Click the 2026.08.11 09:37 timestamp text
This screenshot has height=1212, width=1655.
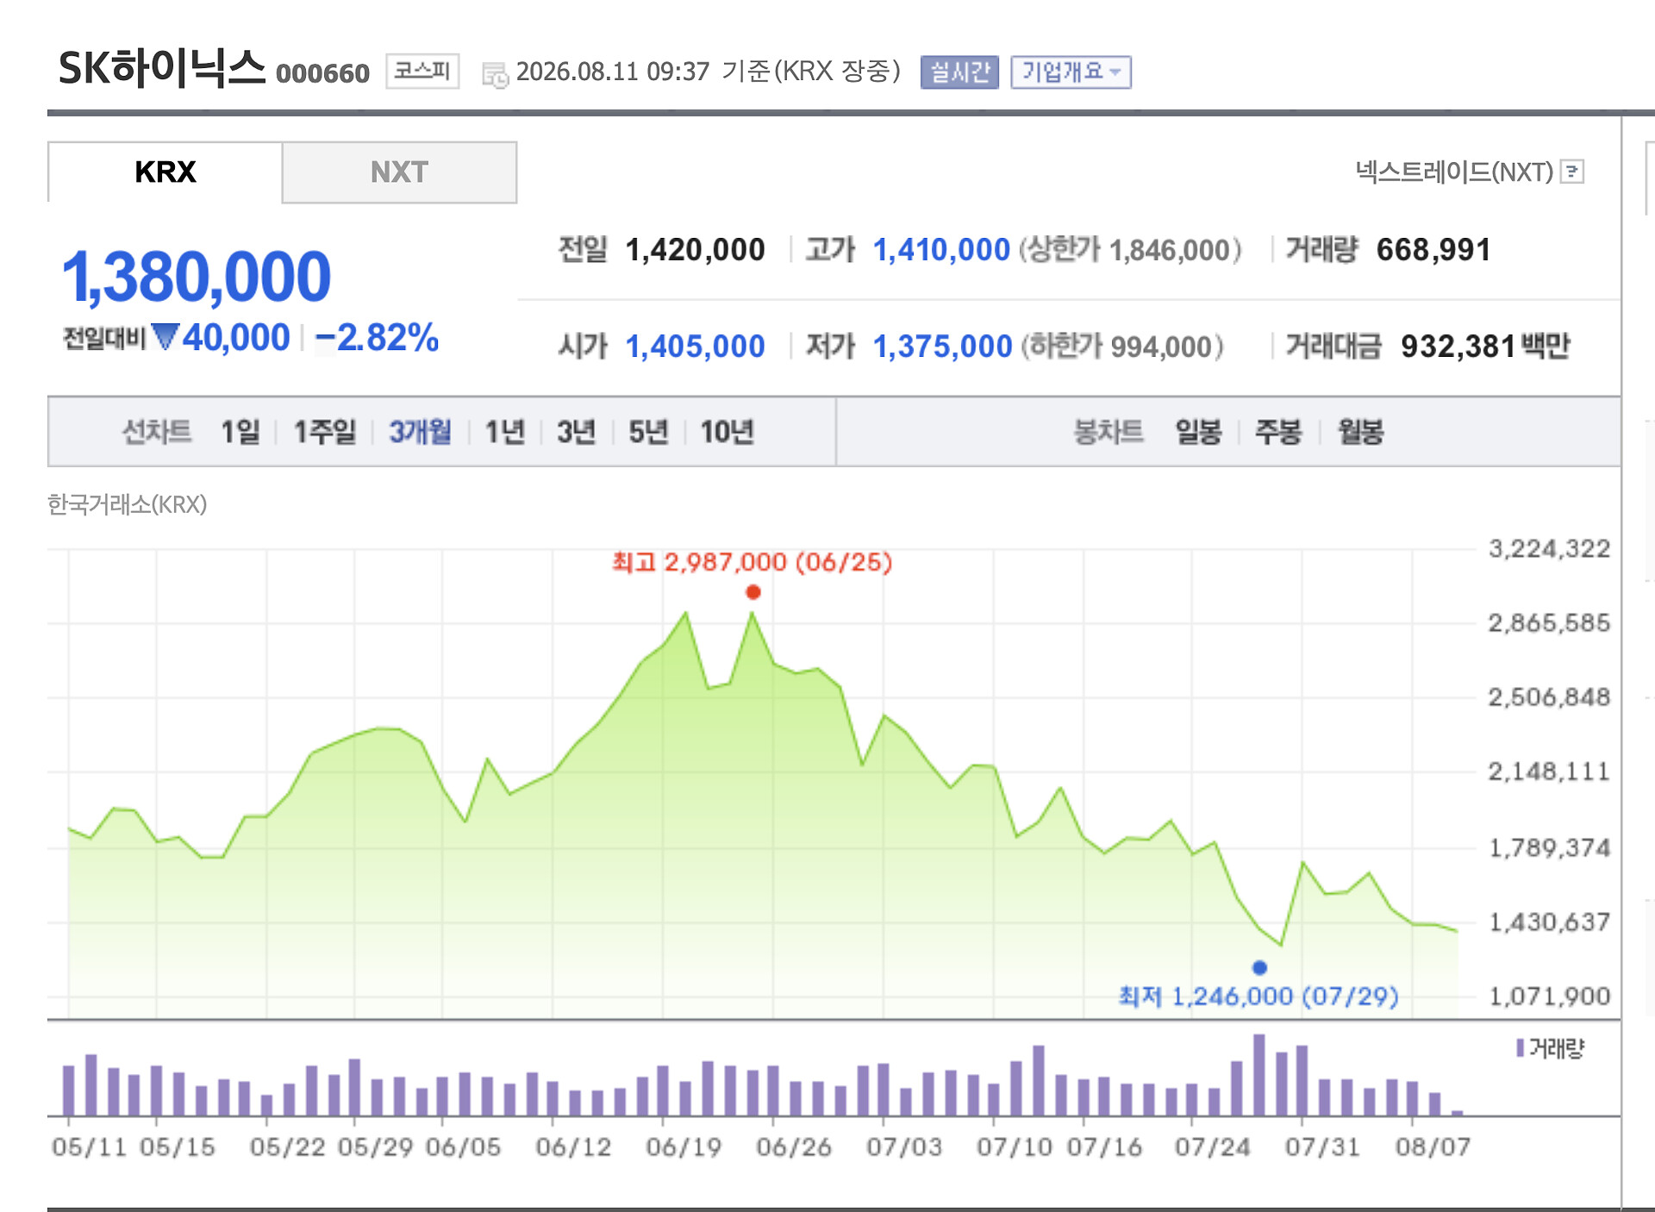click(612, 72)
